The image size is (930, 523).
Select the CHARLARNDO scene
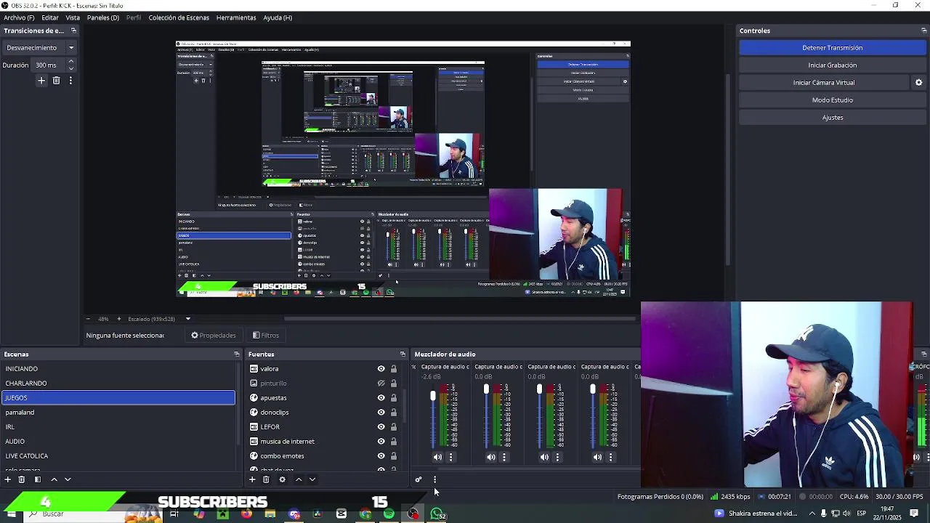118,384
